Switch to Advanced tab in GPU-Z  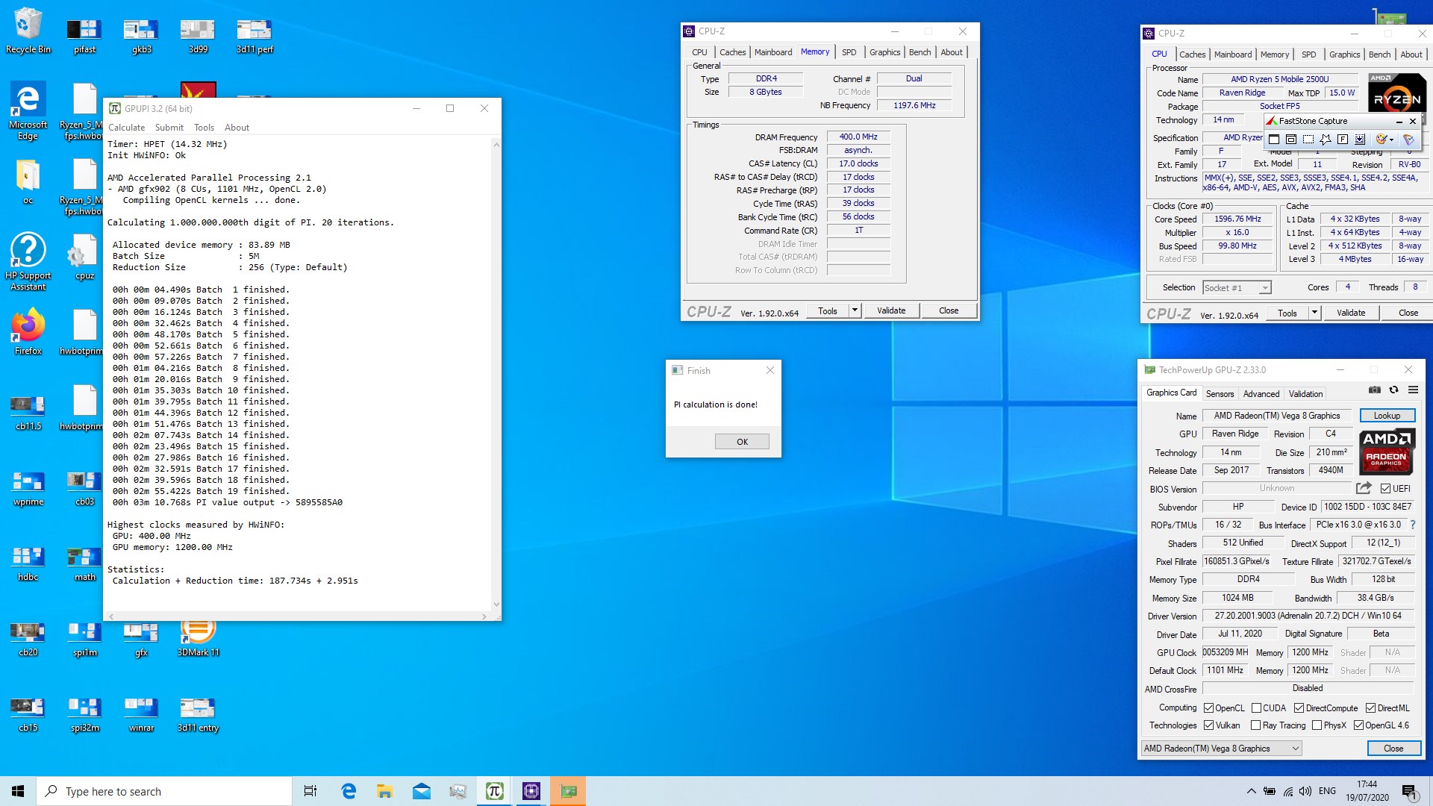(1261, 394)
